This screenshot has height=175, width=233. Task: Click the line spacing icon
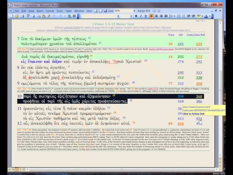[171, 16]
